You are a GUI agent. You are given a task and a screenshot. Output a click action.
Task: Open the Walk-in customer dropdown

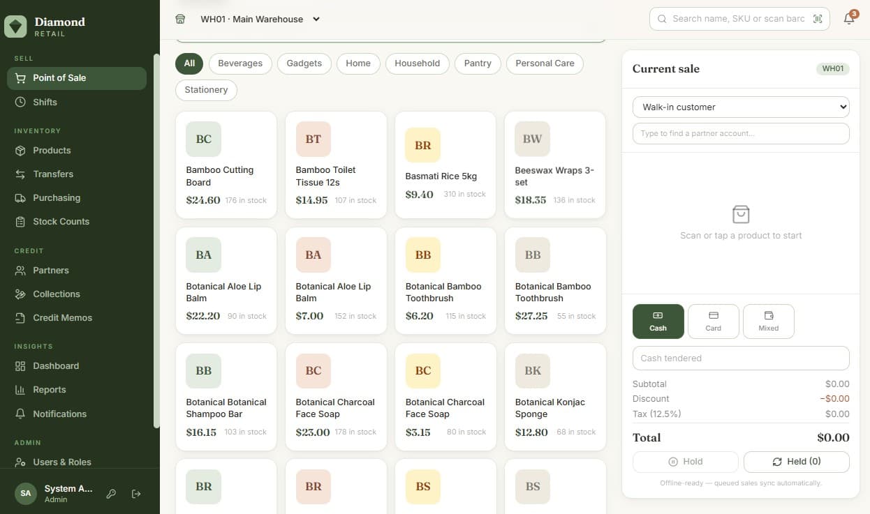741,107
